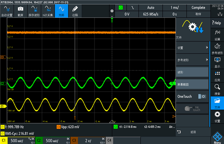Click the green trigger level marker on right edge
Viewport: 224px width, 144px height.
pyautogui.click(x=172, y=84)
